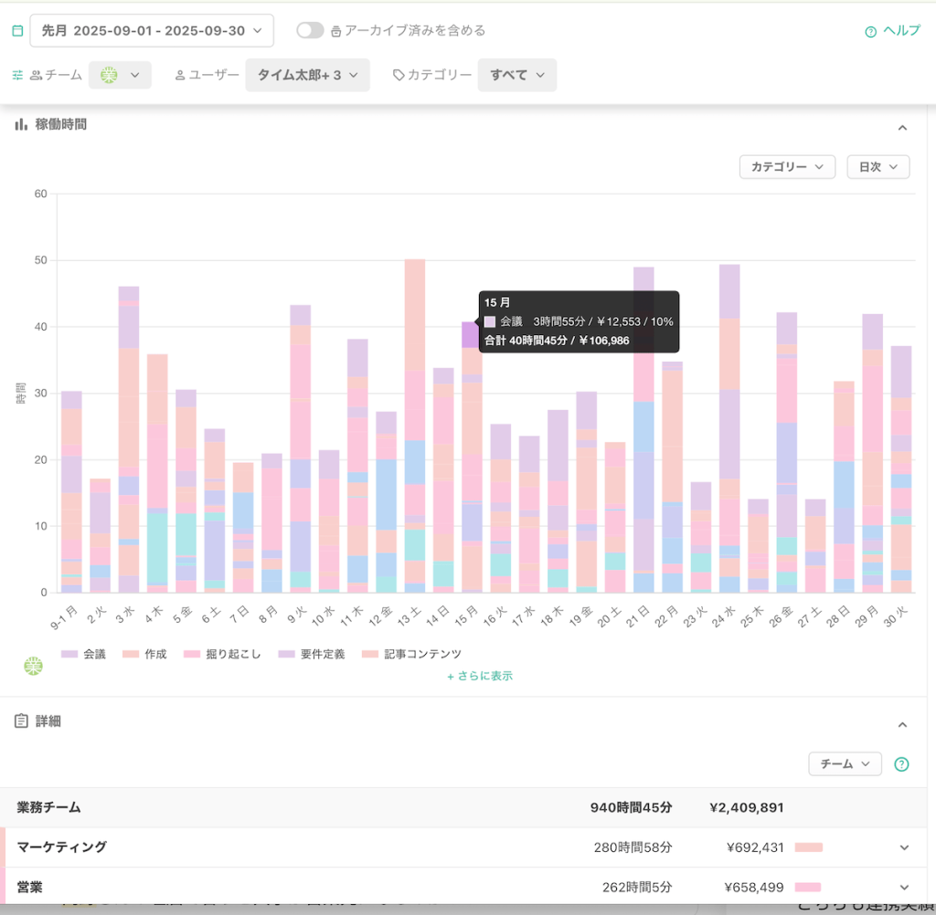
Task: Toggle アーカイブ済みを含める switch
Action: point(310,30)
